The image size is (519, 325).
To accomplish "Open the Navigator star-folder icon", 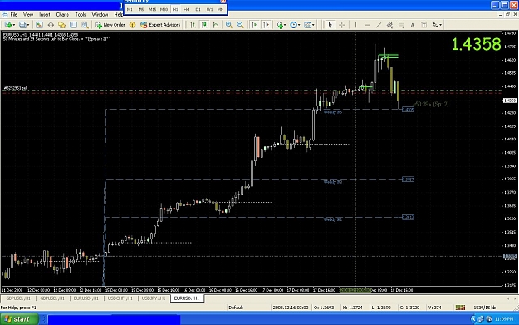I will pyautogui.click(x=62, y=25).
